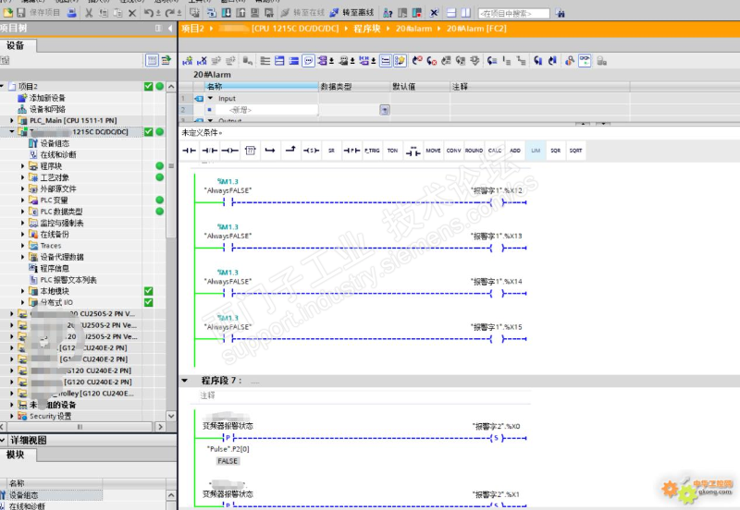Insert the ROUND instruction

(474, 151)
